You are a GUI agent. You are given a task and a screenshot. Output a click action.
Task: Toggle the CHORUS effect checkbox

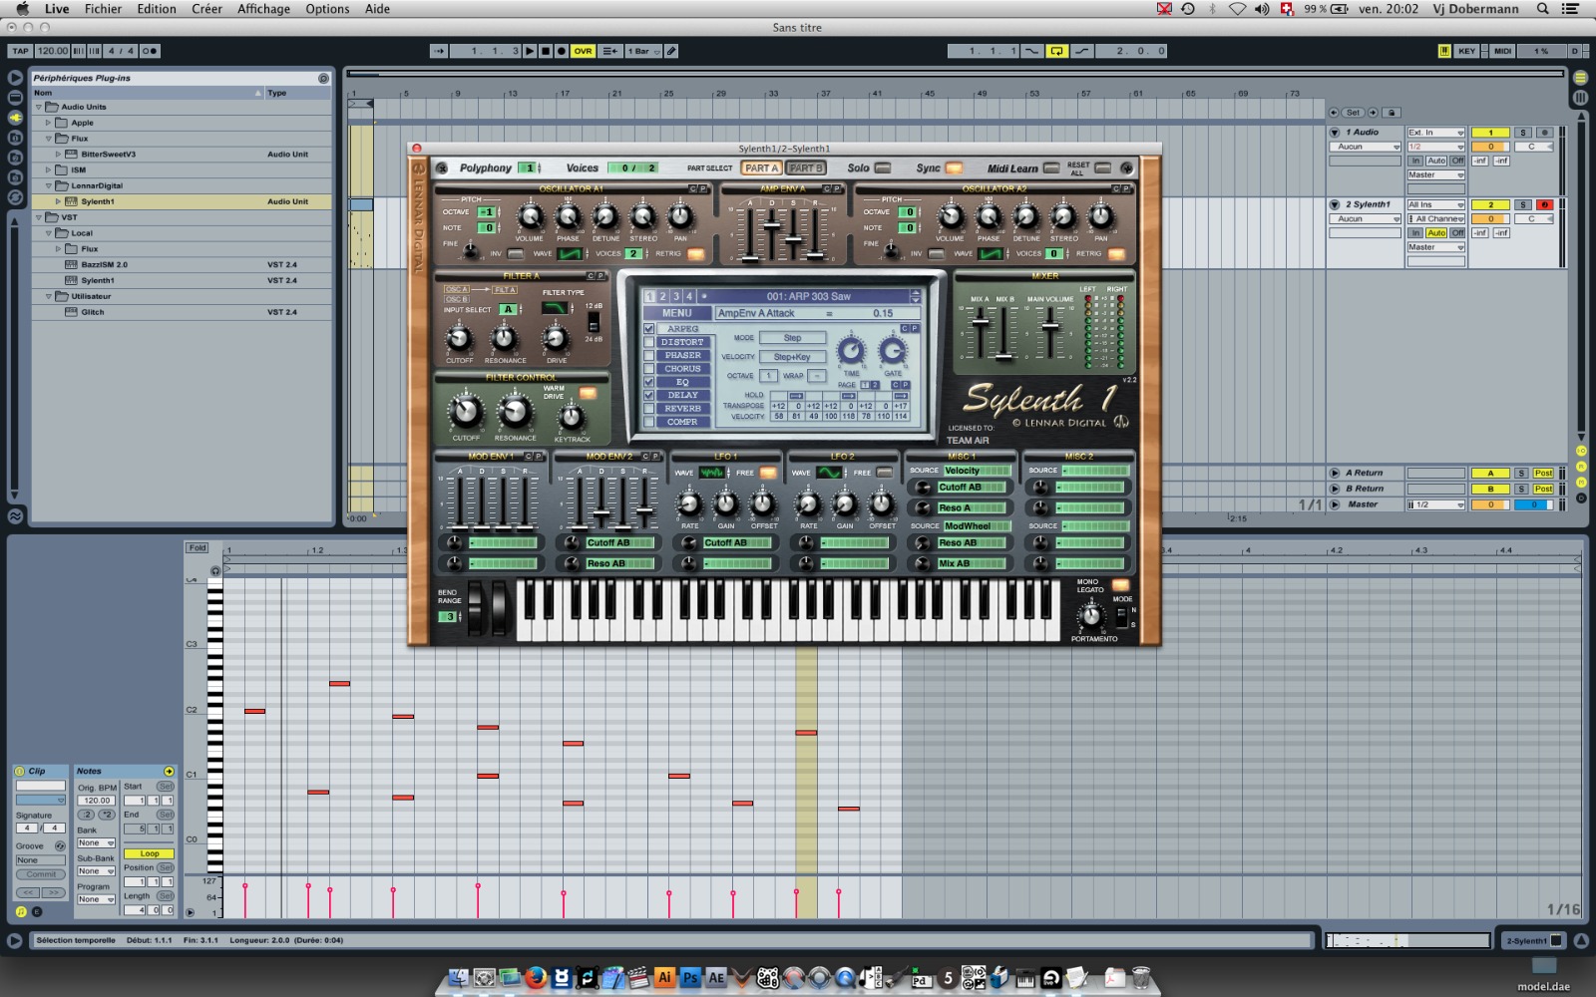point(649,369)
